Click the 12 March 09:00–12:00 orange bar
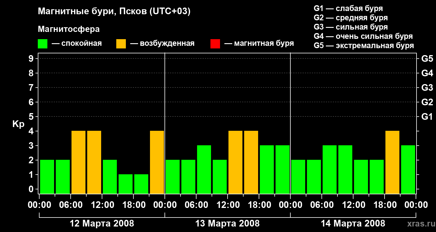 click(94, 162)
